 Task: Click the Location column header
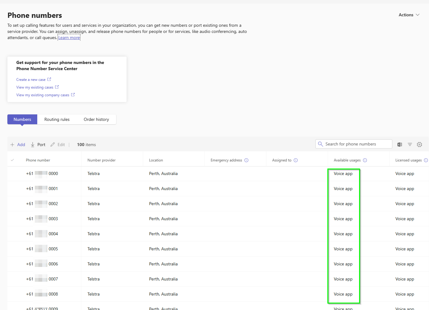(x=156, y=160)
